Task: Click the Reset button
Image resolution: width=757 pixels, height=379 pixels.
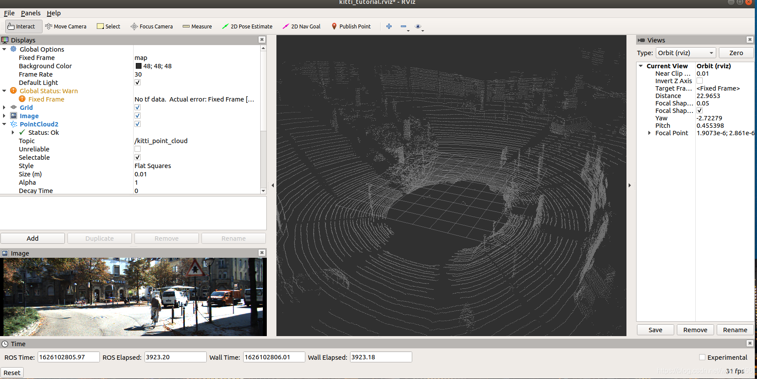Action: pyautogui.click(x=12, y=373)
